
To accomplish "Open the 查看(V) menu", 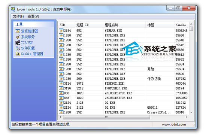I will (33, 16).
